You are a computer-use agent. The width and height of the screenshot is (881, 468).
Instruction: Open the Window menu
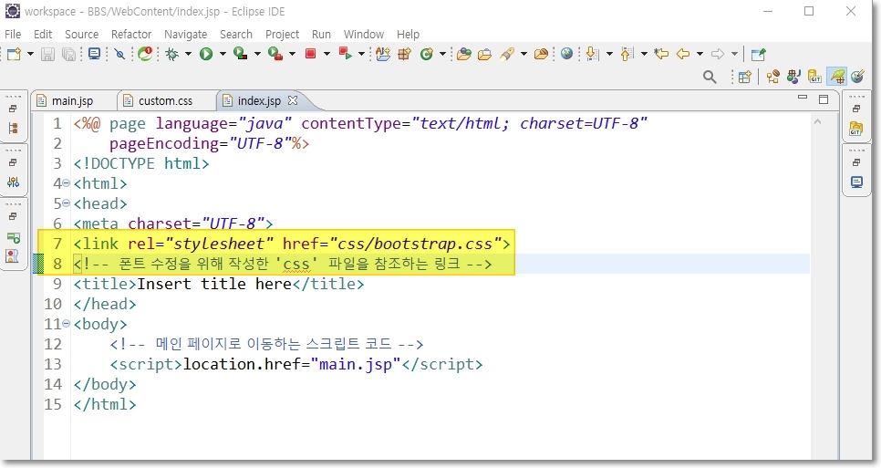364,35
